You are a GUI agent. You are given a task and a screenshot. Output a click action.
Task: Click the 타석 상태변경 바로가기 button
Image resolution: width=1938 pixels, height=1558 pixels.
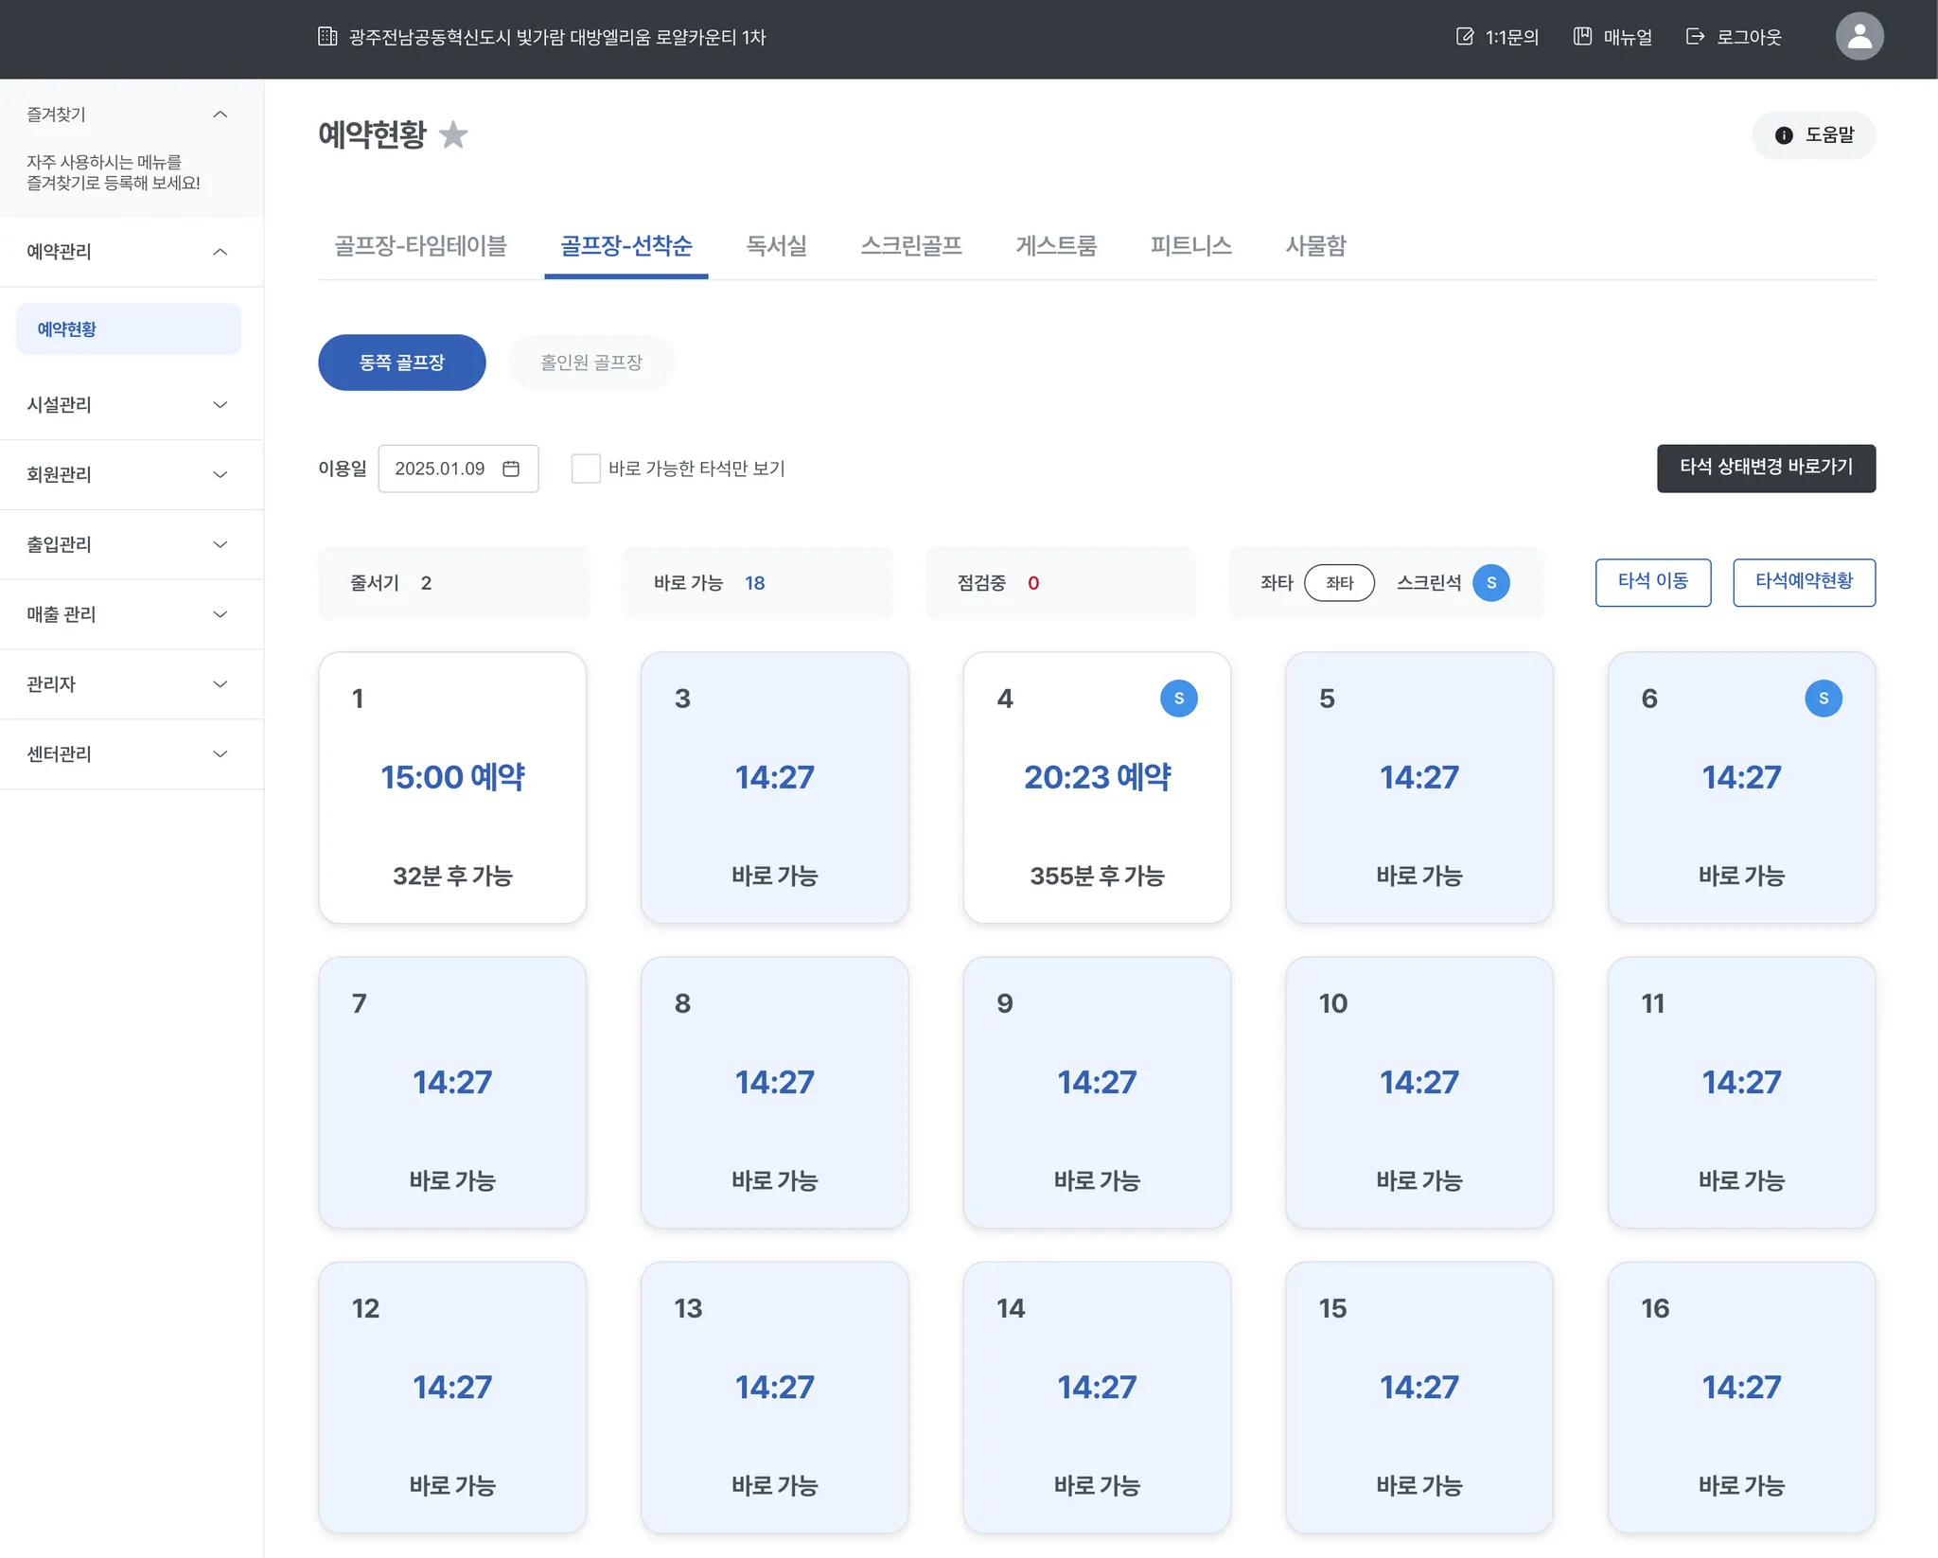[x=1765, y=468]
